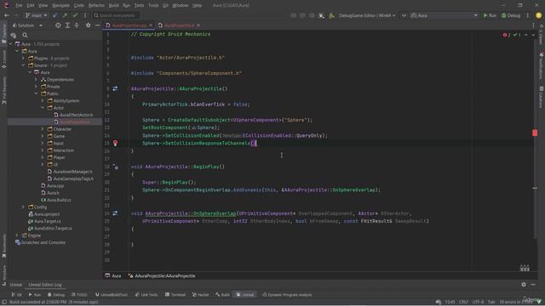This screenshot has height=306, width=545.
Task: Select the AuraEffectActor.h file
Action: (x=73, y=115)
